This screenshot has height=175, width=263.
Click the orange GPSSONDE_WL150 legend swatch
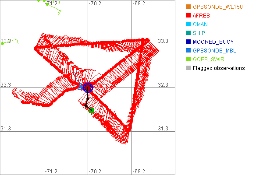tap(188, 7)
